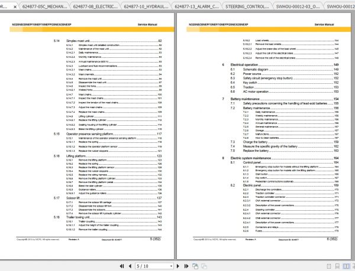
Task: Go to the first page
Action: pos(122,266)
